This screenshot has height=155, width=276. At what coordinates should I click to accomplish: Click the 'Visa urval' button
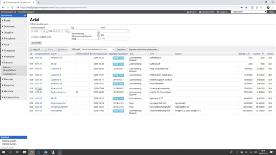point(36,43)
